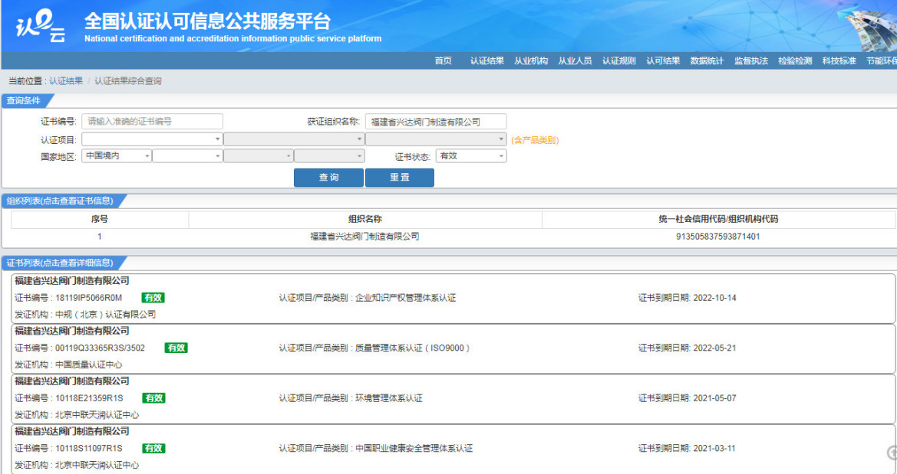The width and height of the screenshot is (897, 474).
Task: Expand the first 认证项目 dropdown
Action: (x=152, y=139)
